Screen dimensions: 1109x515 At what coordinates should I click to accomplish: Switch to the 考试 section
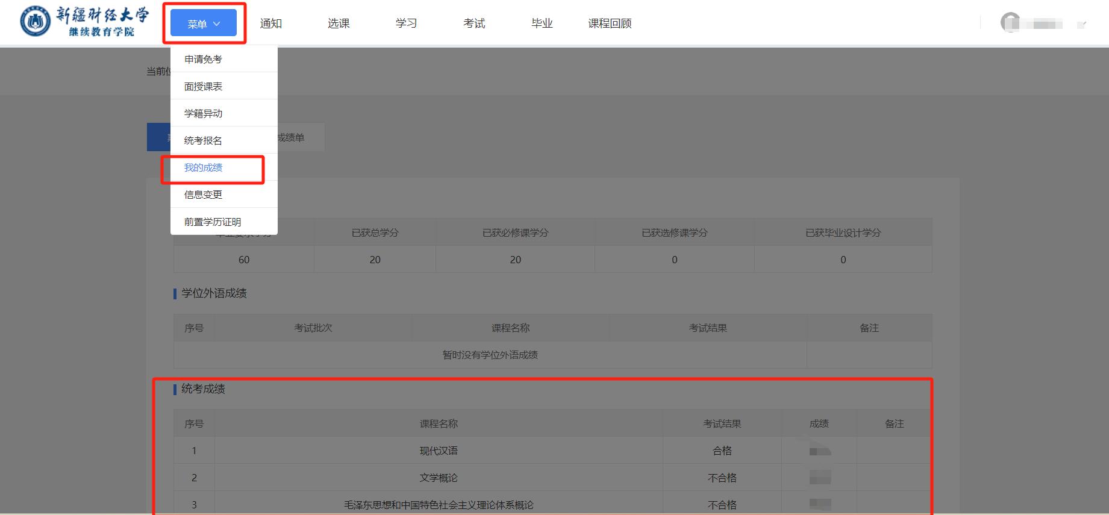click(x=474, y=23)
